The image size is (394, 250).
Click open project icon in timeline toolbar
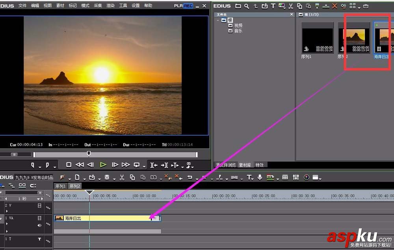coord(92,178)
